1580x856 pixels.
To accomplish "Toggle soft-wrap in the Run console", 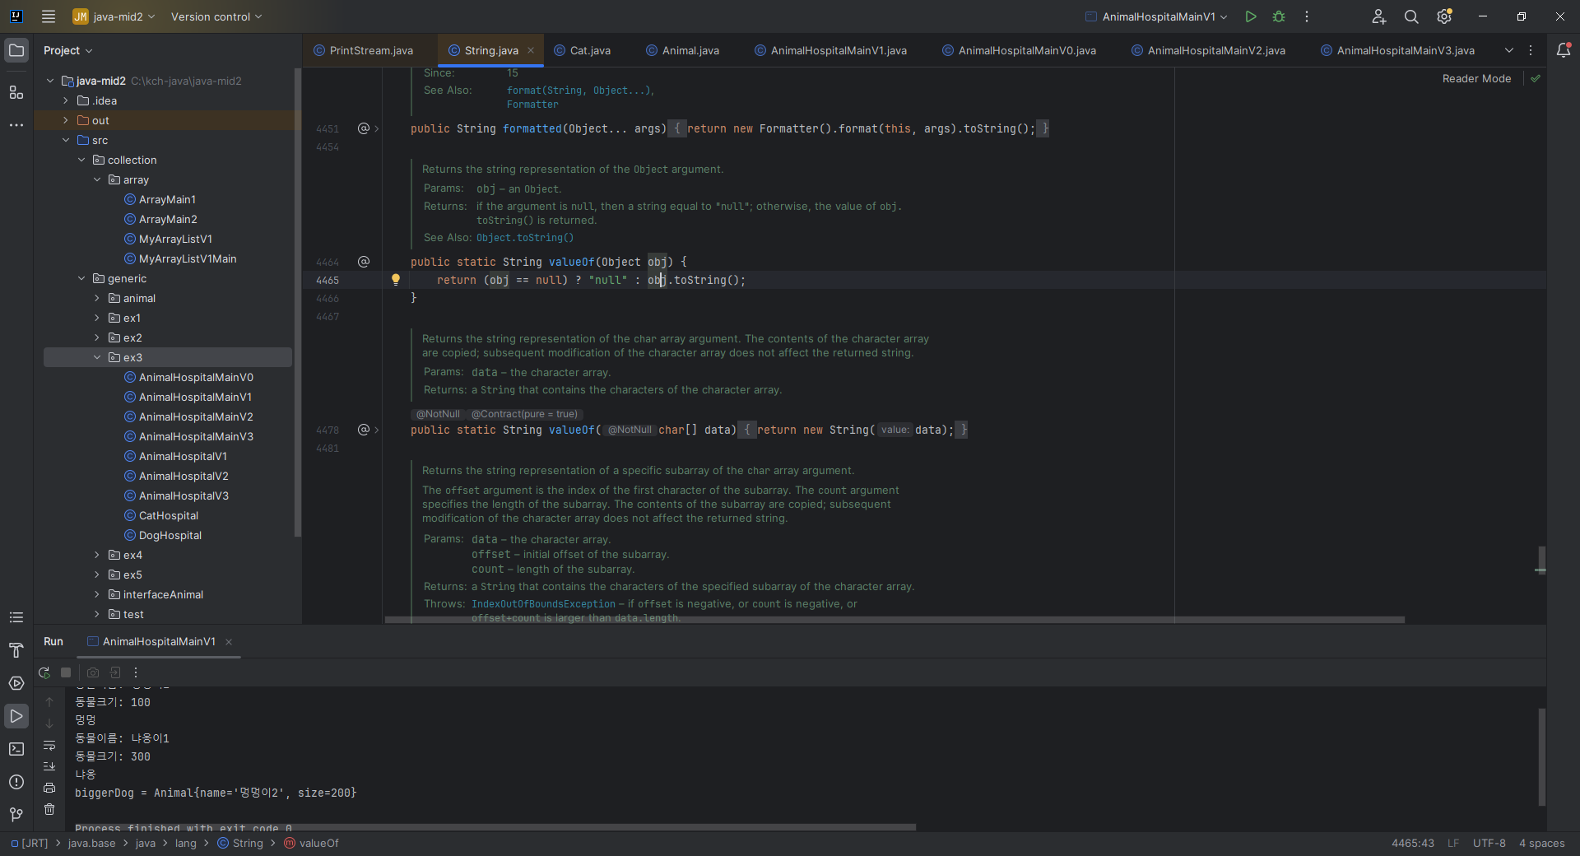I will coord(49,746).
